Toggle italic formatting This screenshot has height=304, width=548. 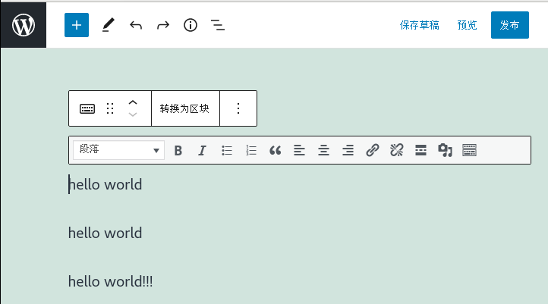point(202,150)
